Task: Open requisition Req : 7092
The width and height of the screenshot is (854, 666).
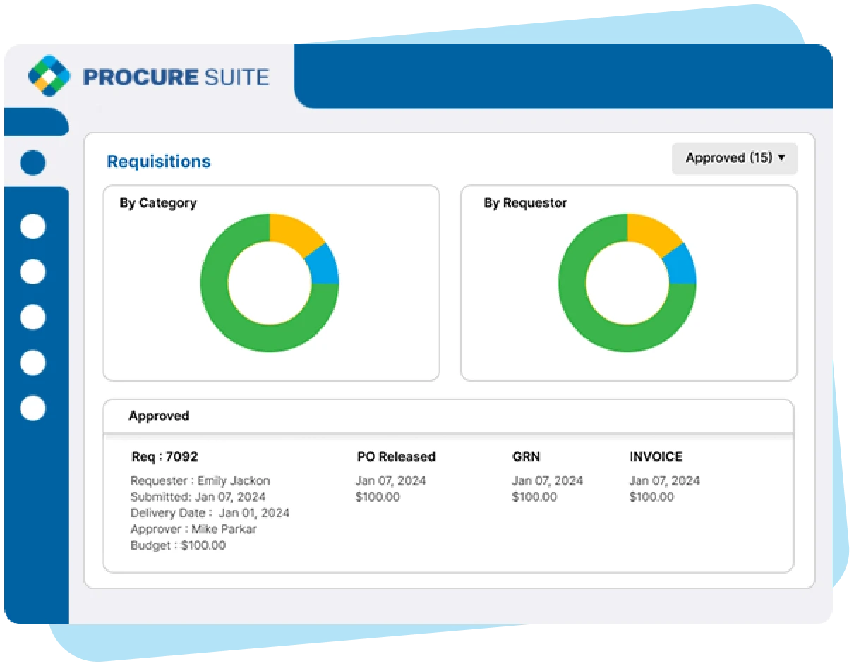Action: tap(164, 456)
